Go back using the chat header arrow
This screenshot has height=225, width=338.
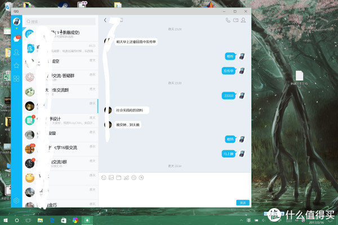(105, 20)
